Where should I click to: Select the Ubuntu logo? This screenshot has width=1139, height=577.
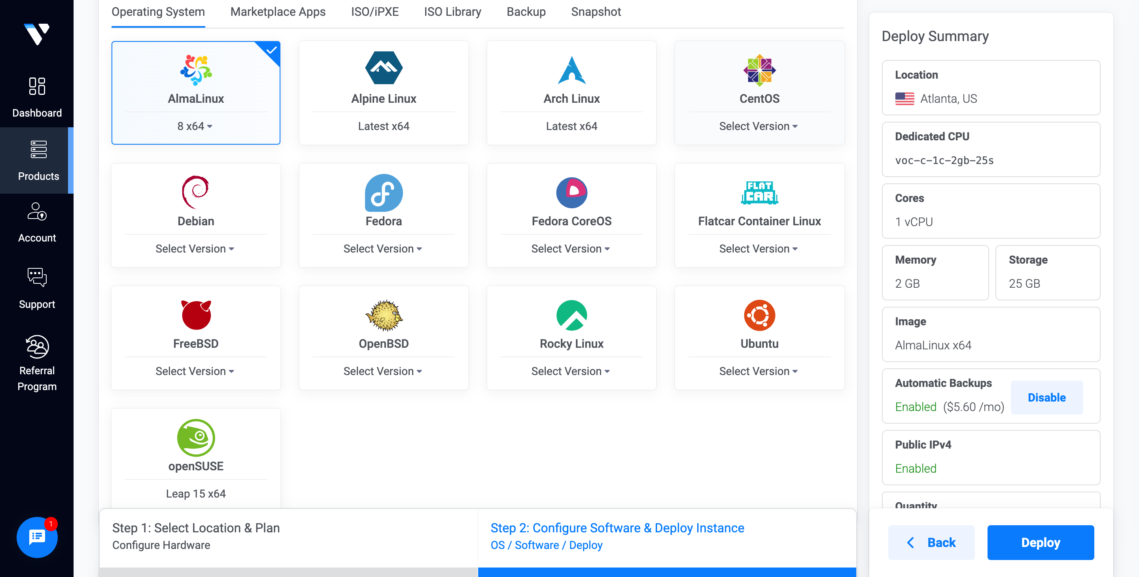(x=759, y=315)
